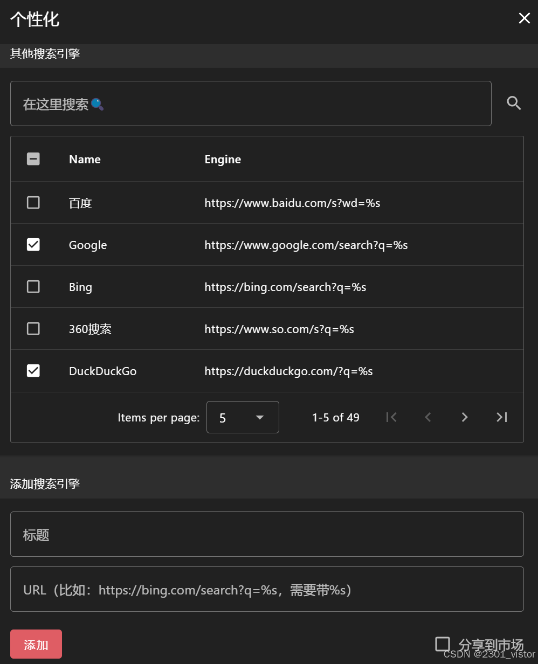Click the Name column header
The image size is (538, 664).
tap(85, 160)
